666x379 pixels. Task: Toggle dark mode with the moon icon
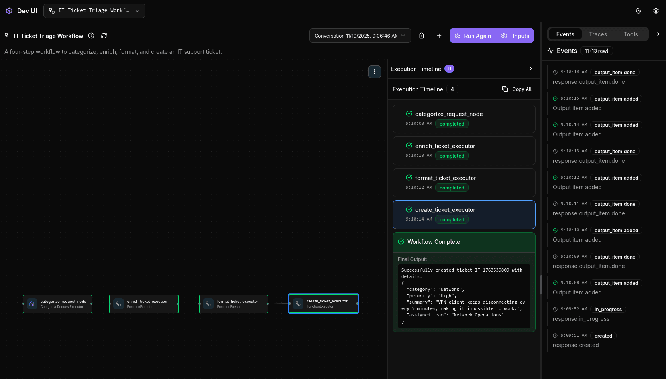[638, 11]
